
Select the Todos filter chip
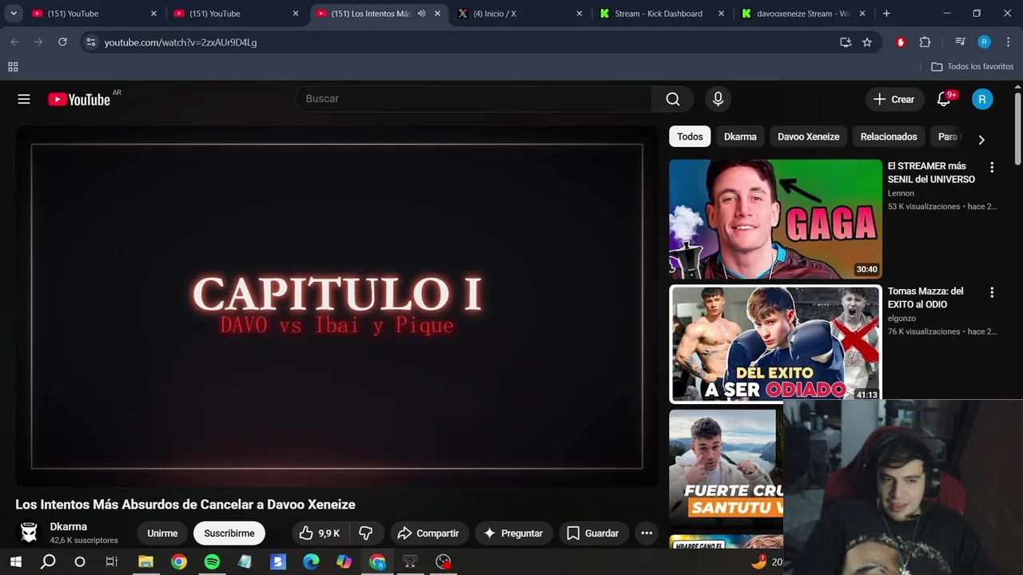point(690,137)
